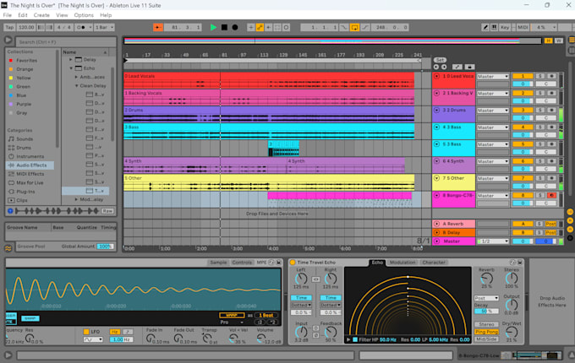Viewport: 575px width, 363px height.
Task: Jump to the previous locator arrow
Action: 436,67
